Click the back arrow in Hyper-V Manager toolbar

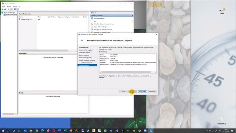3,9
